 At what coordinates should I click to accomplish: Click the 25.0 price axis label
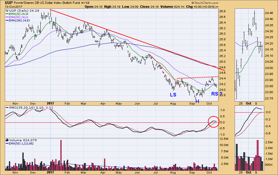(222, 62)
